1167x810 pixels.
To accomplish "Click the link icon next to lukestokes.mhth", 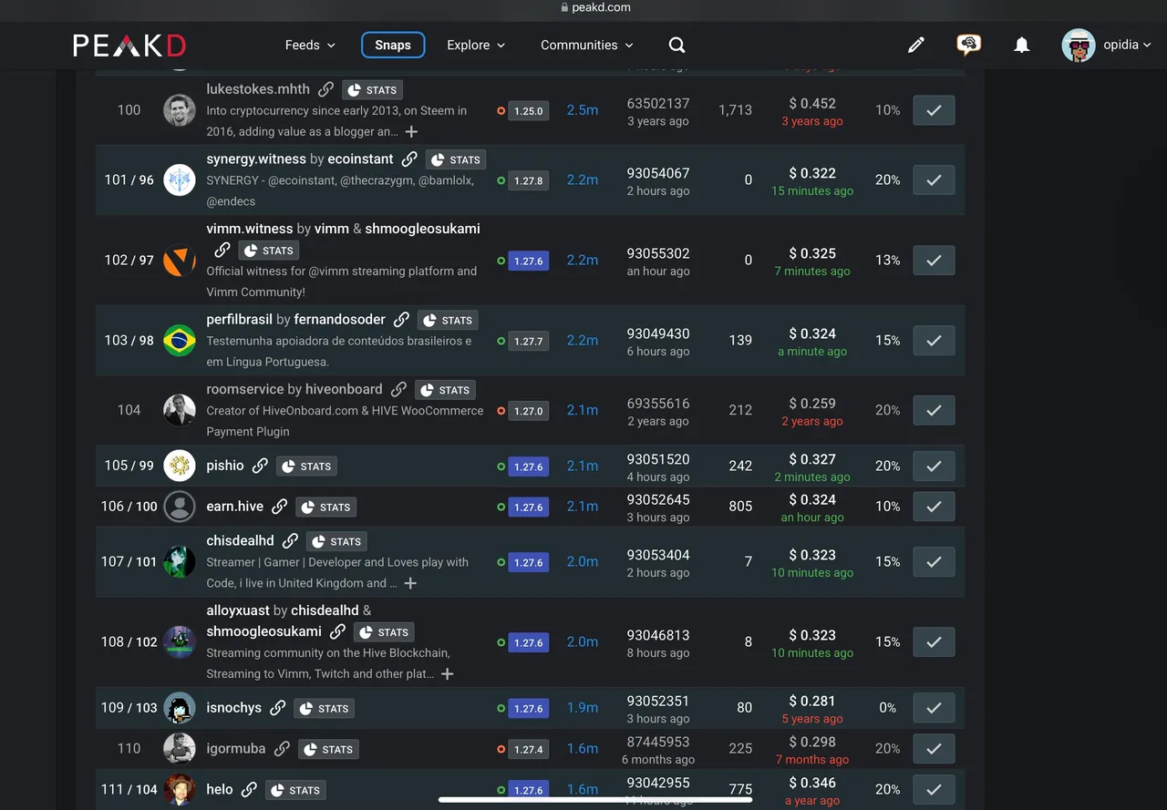I will pyautogui.click(x=325, y=89).
